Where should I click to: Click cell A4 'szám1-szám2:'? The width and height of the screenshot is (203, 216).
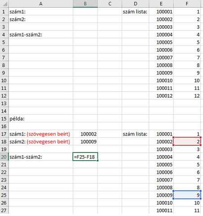(41, 35)
